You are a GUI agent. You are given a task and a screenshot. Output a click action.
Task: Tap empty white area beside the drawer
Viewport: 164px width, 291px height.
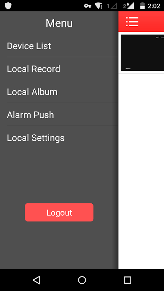tap(141, 171)
